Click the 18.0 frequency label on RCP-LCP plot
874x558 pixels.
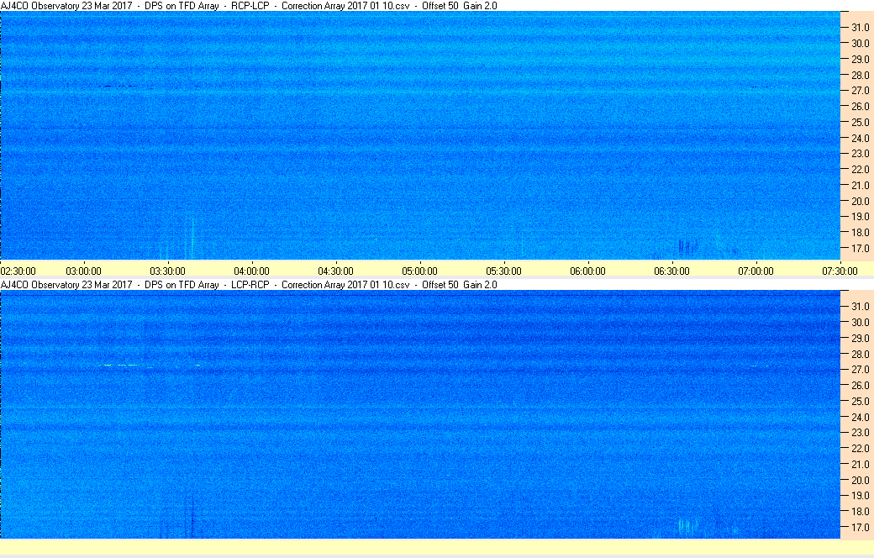point(860,233)
